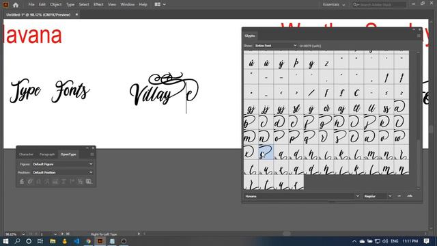The width and height of the screenshot is (437, 246).
Task: Open the Edit menu
Action: coord(42,5)
